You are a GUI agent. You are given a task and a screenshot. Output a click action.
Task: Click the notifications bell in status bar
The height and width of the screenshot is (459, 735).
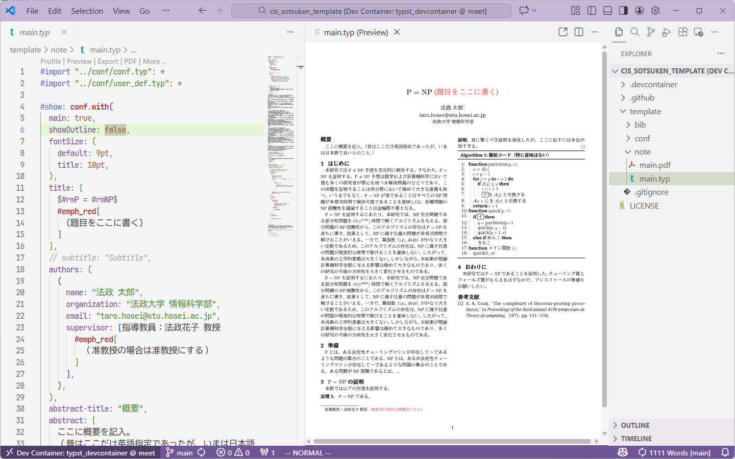coord(725,452)
